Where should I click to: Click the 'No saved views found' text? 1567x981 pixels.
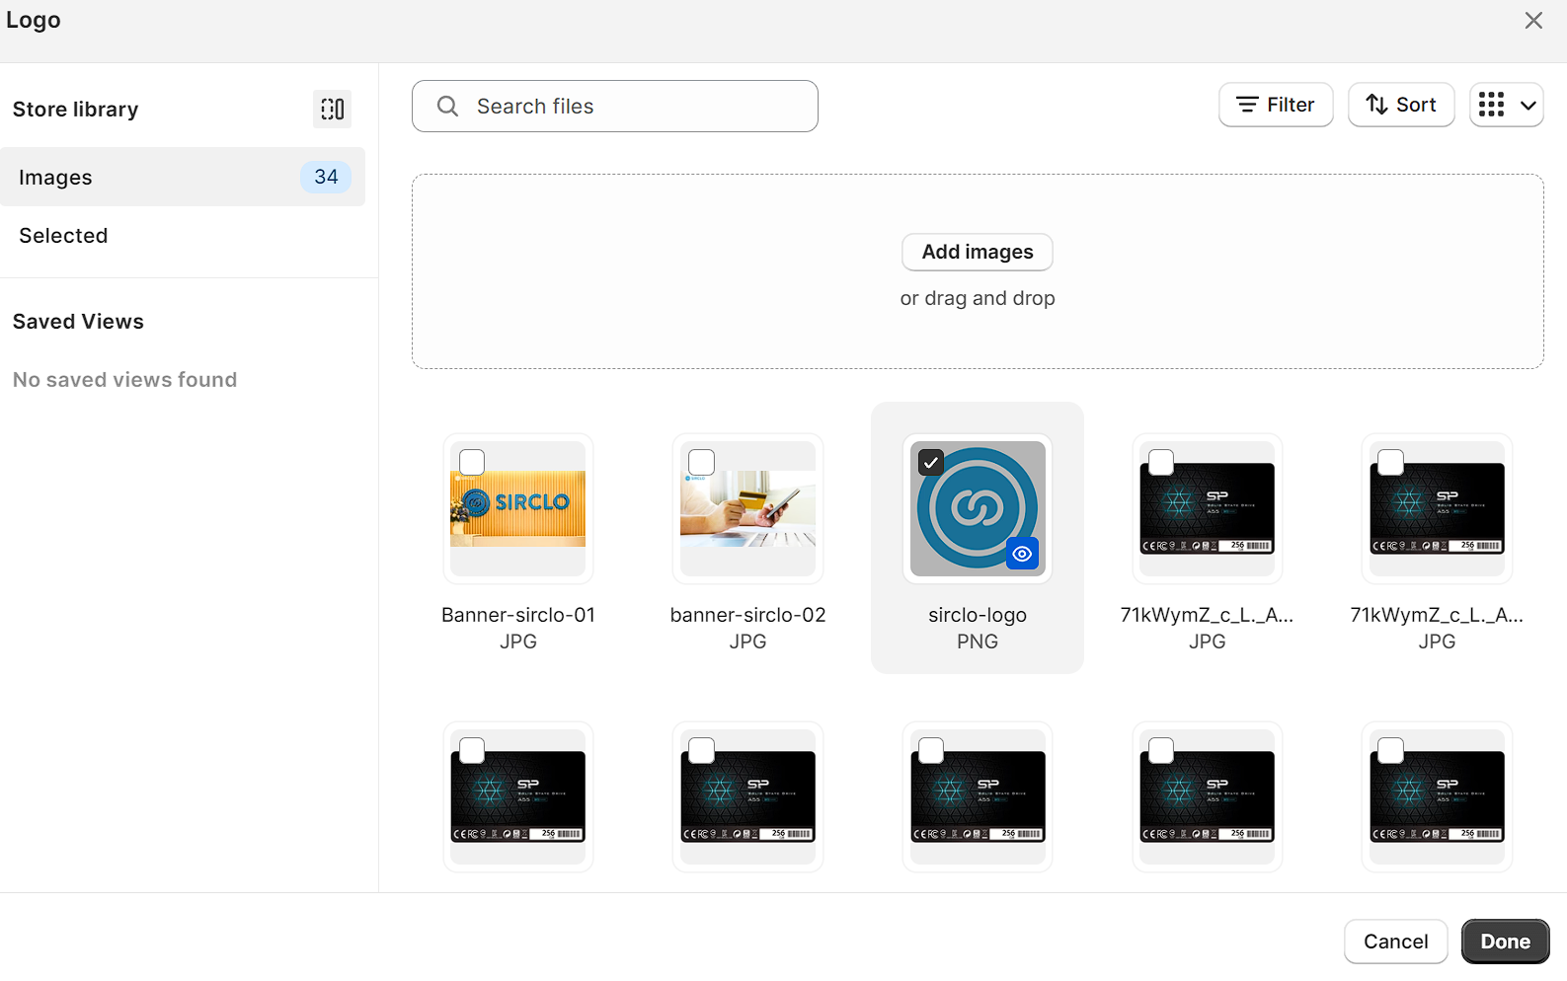pos(124,380)
